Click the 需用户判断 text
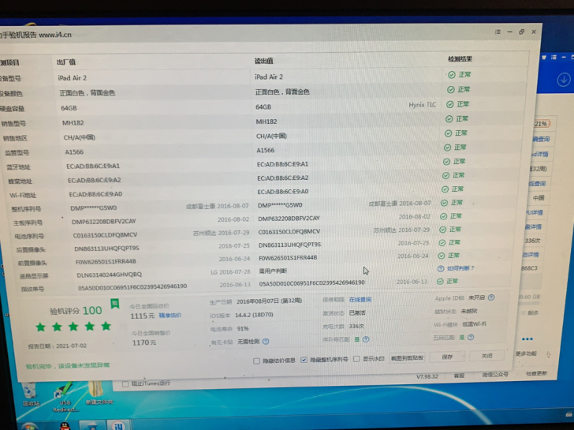 point(273,271)
